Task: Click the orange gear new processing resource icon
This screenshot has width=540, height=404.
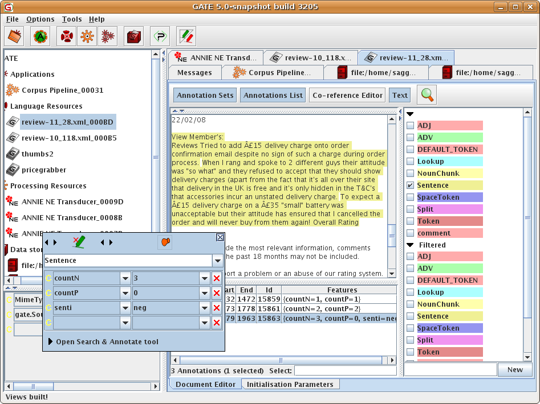Action: point(87,36)
